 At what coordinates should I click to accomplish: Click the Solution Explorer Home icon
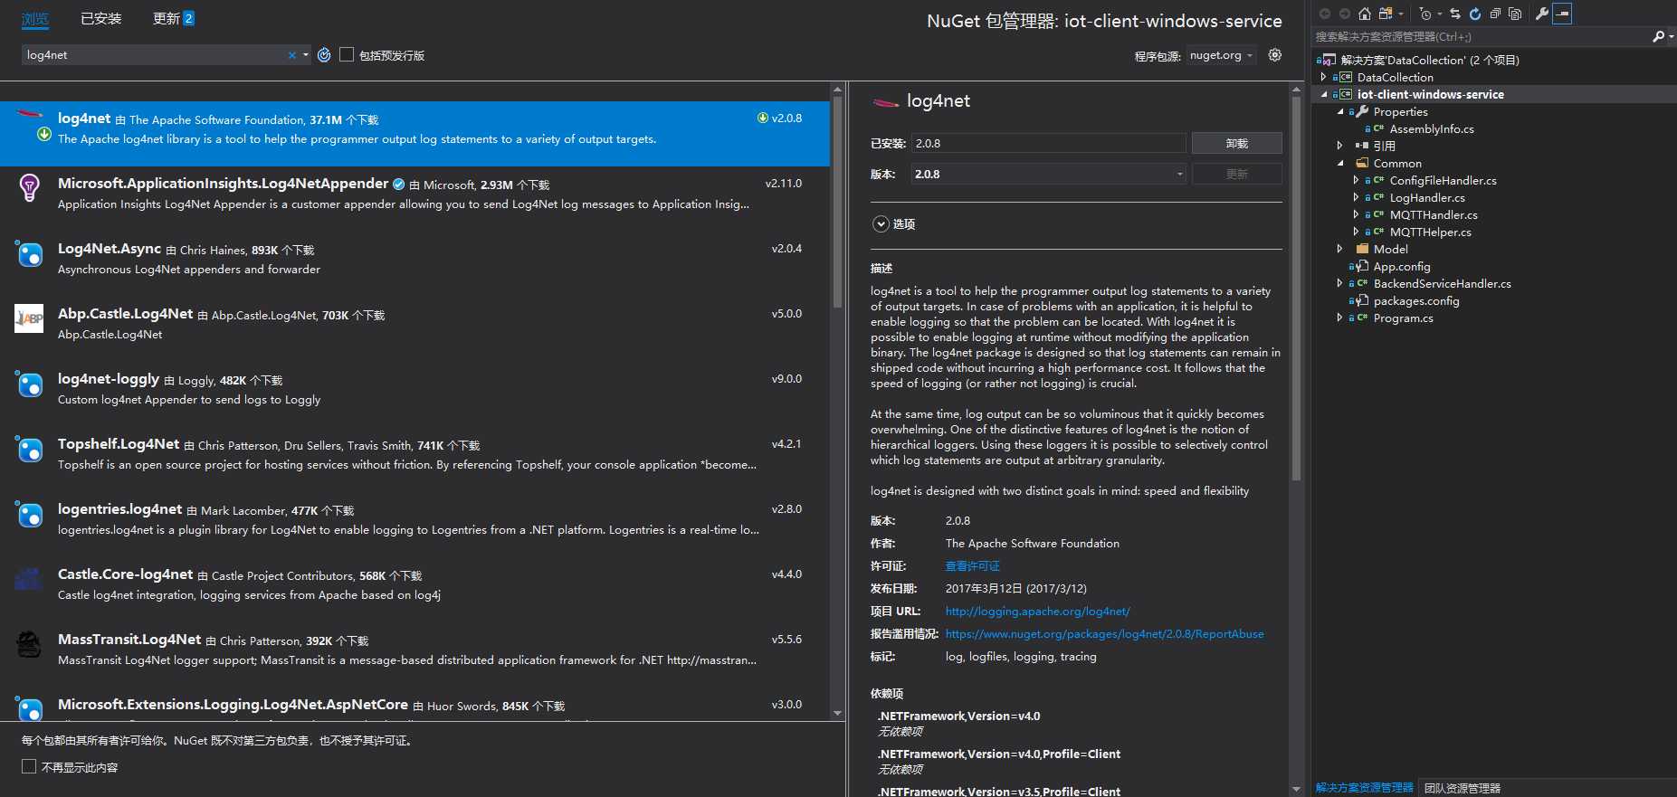pos(1365,14)
